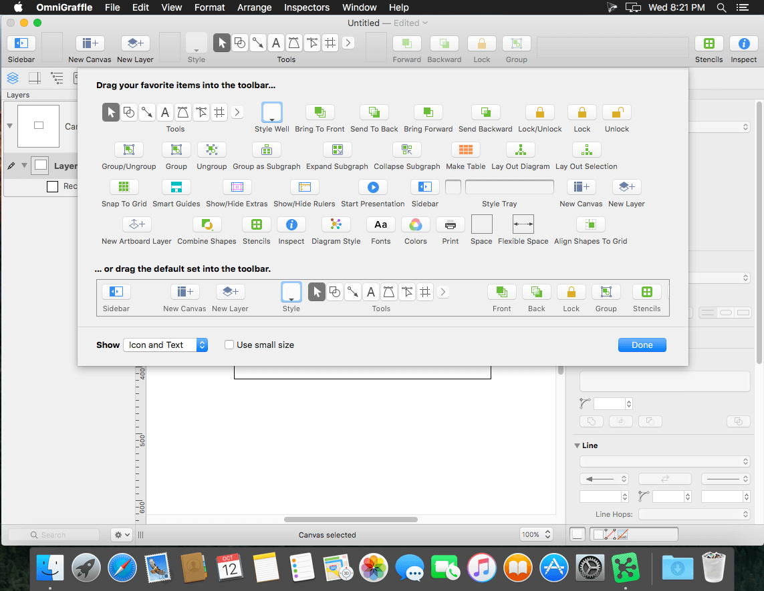This screenshot has height=591, width=764.
Task: Click the Combine Shapes icon
Action: [207, 224]
